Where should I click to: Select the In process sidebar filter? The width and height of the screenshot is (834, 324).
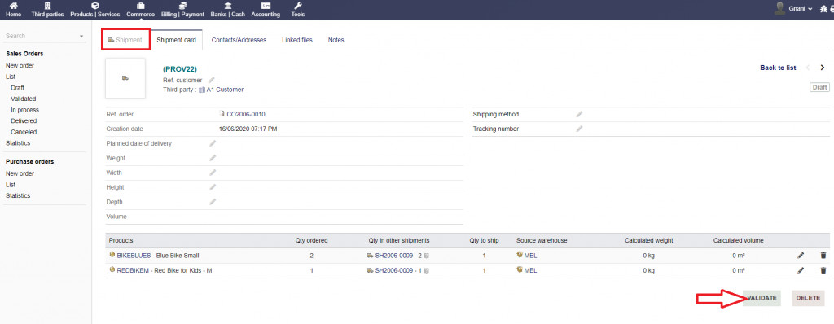point(25,110)
